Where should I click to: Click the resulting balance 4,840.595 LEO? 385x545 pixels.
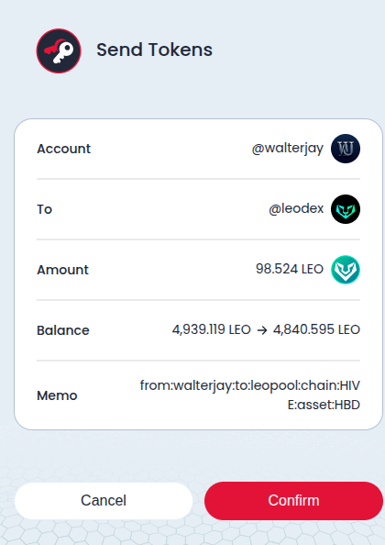tap(316, 329)
